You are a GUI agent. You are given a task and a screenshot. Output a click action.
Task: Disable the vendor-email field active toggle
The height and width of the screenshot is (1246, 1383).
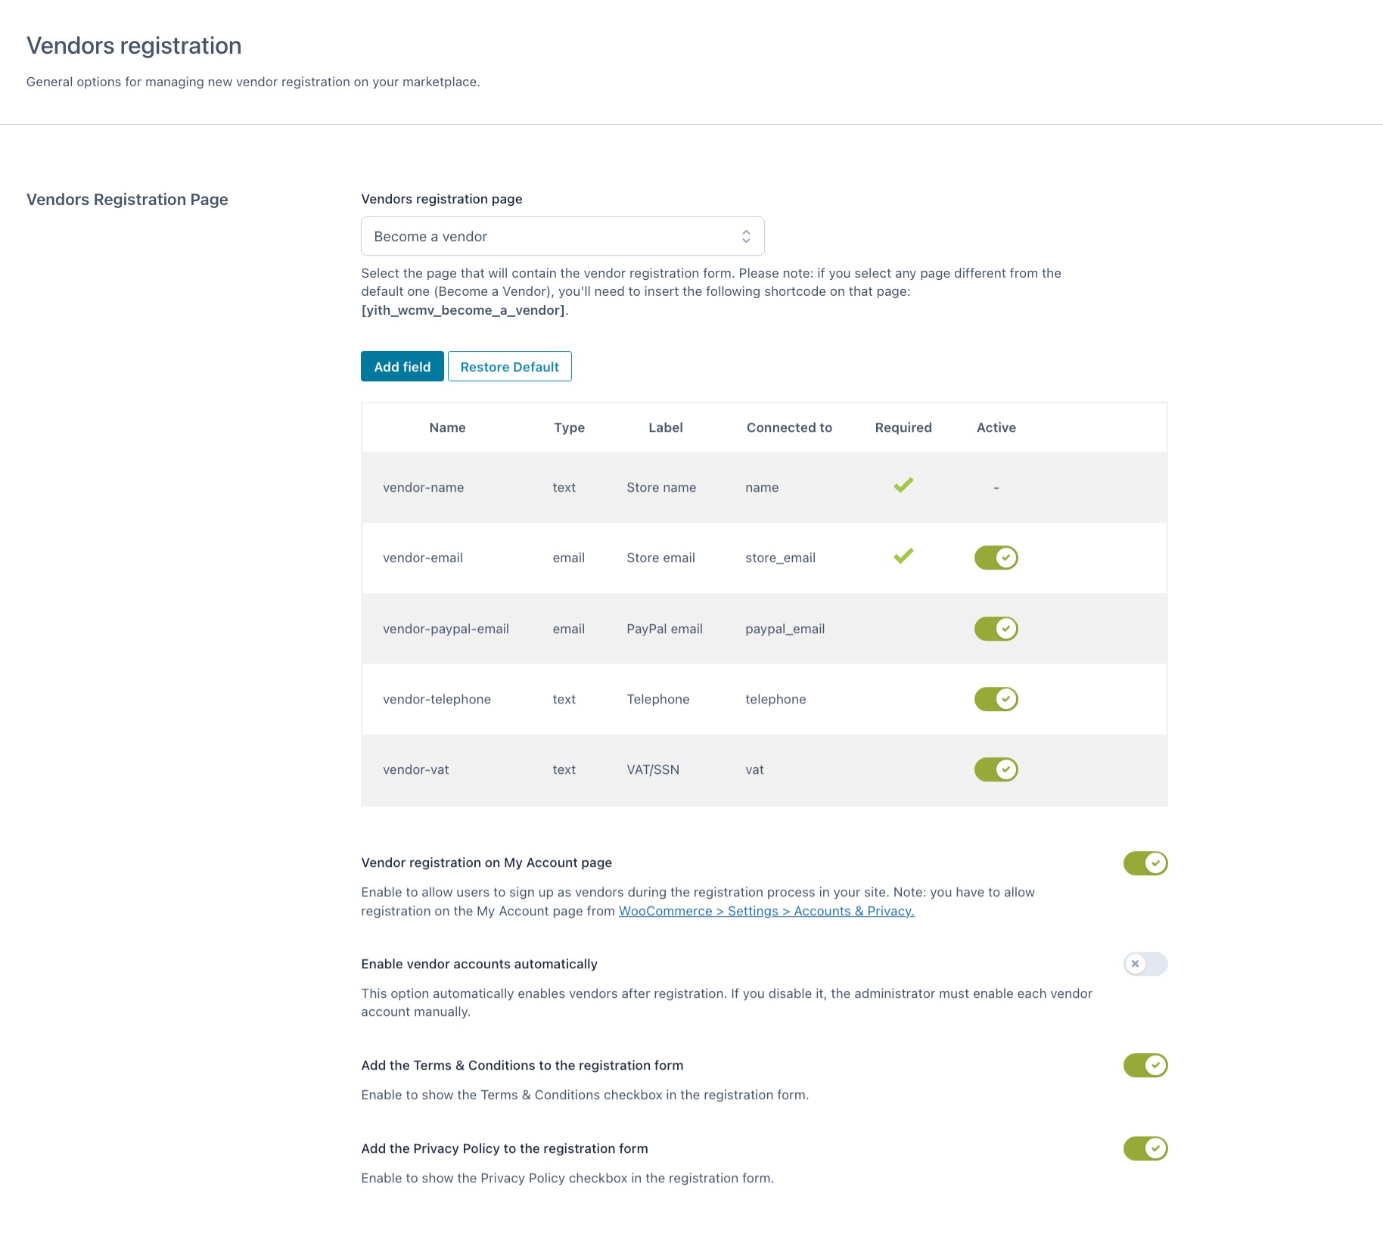[996, 558]
